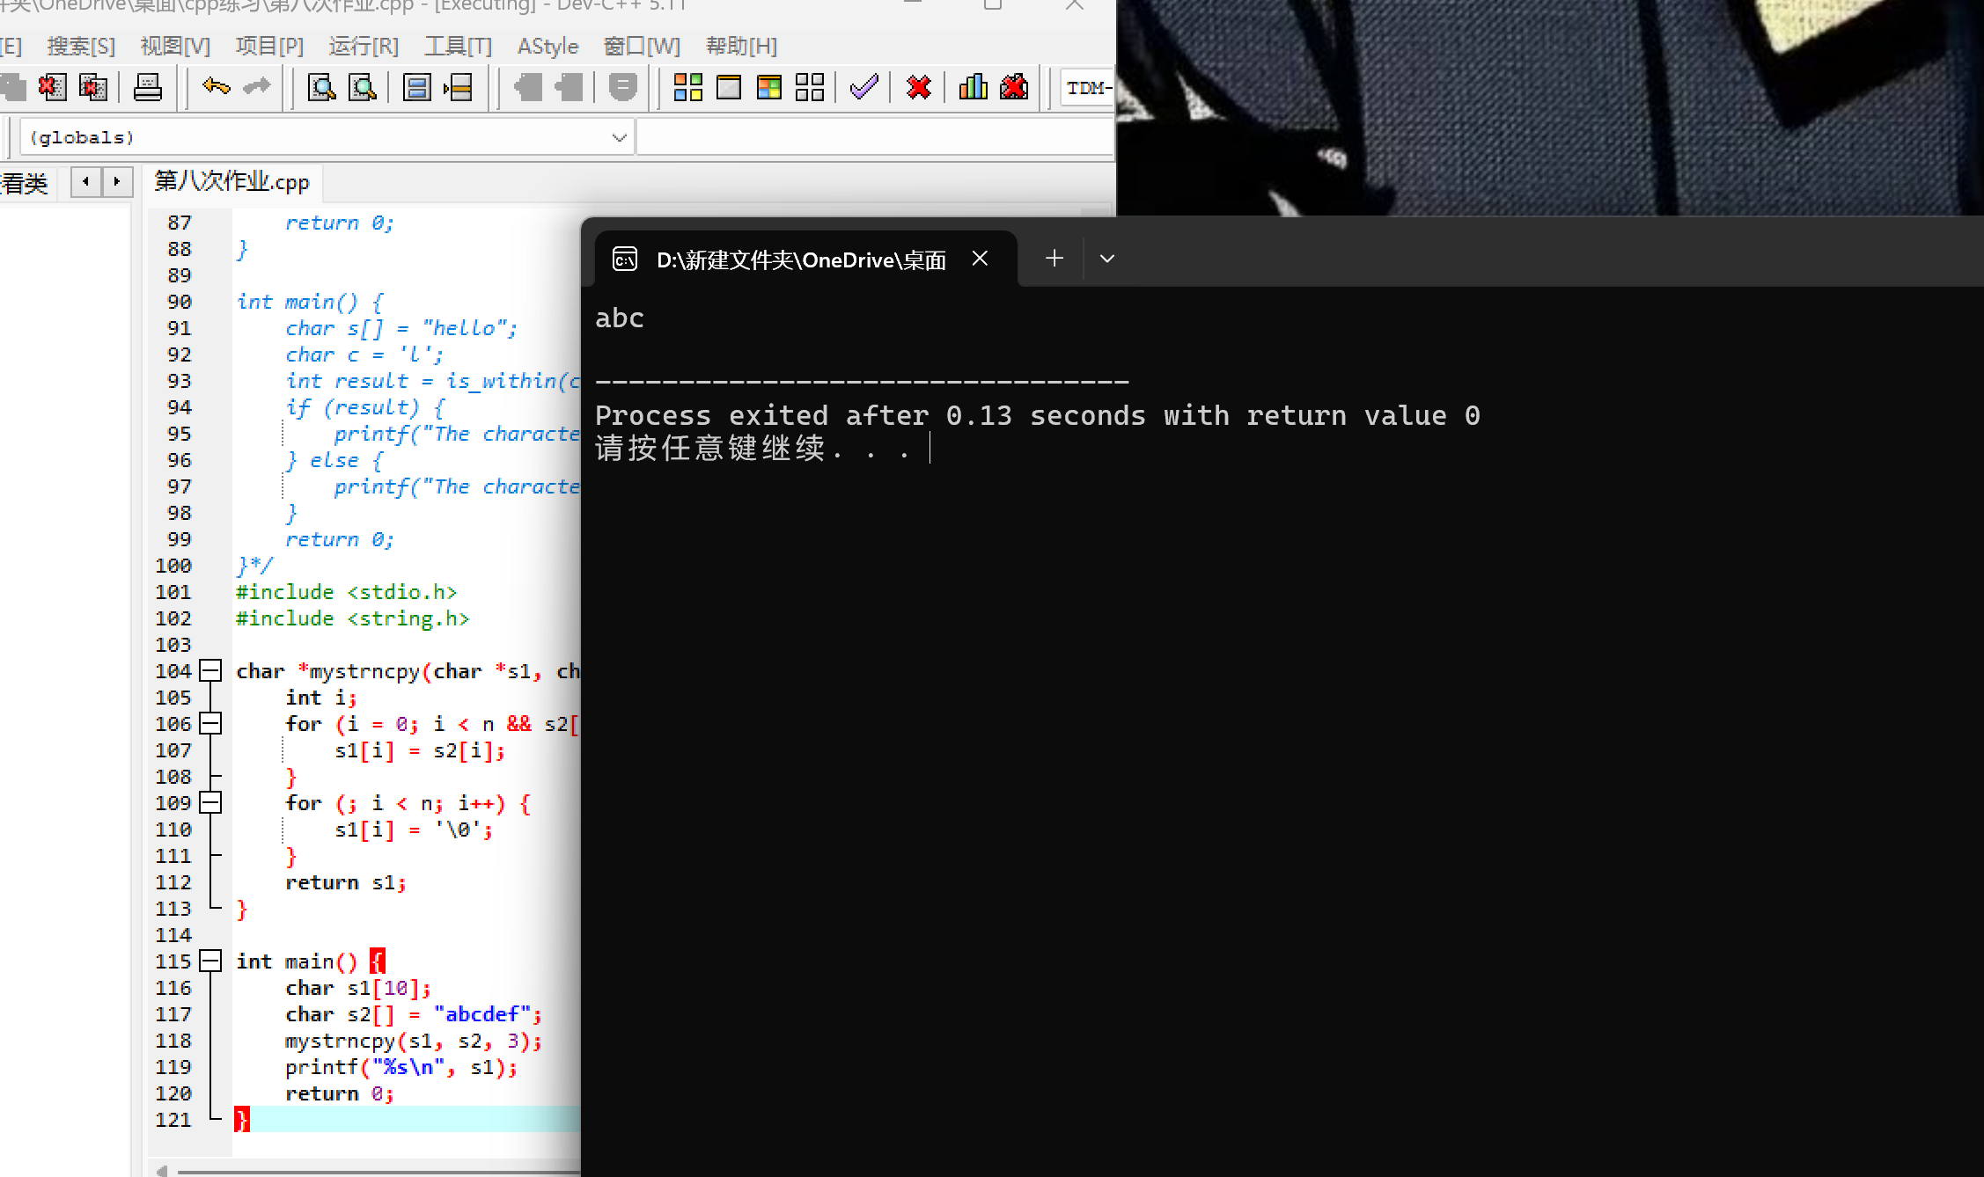Click the Compile and Run icon

point(769,87)
